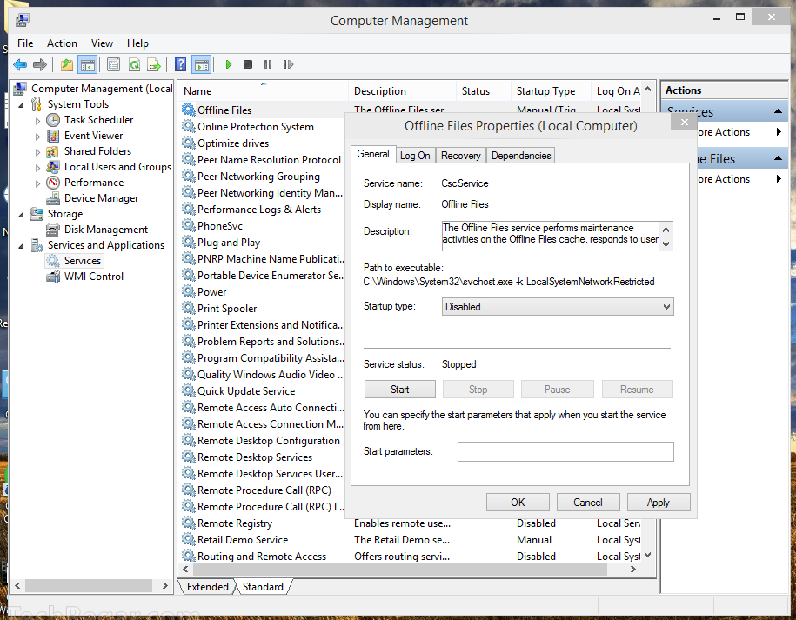This screenshot has width=796, height=620.
Task: Expand Local Users and Groups arrow
Action: click(37, 168)
